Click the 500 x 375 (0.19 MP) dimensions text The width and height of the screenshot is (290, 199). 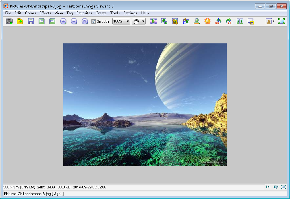click(x=19, y=187)
